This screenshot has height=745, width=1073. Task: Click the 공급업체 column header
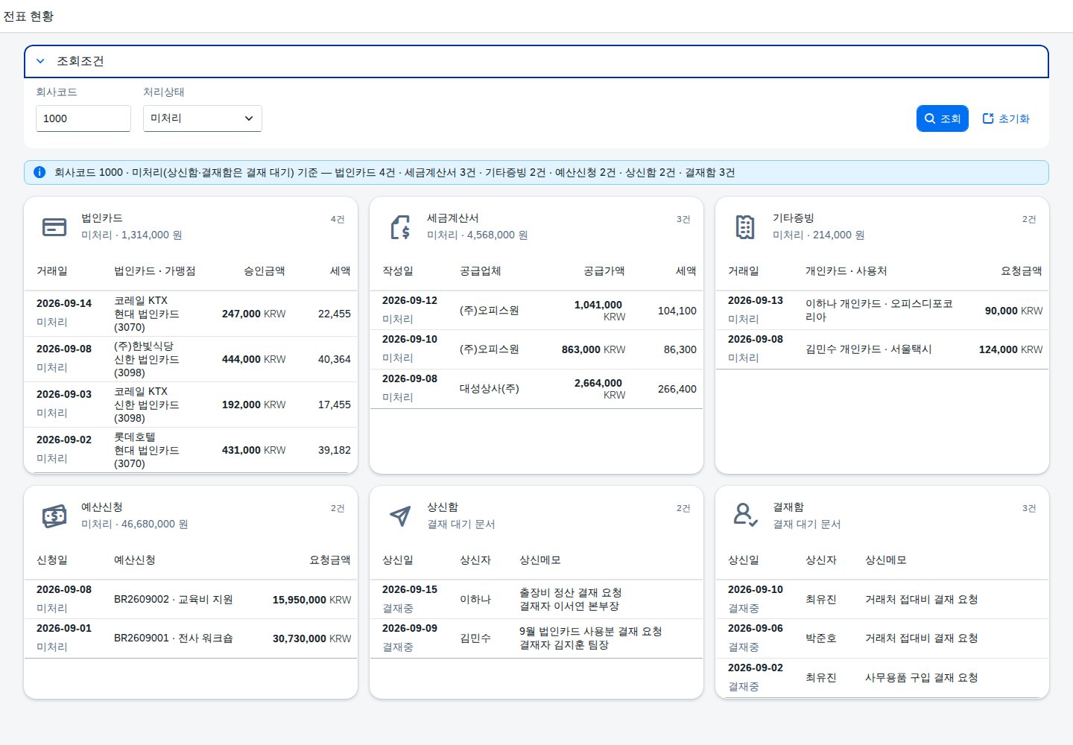(x=481, y=271)
